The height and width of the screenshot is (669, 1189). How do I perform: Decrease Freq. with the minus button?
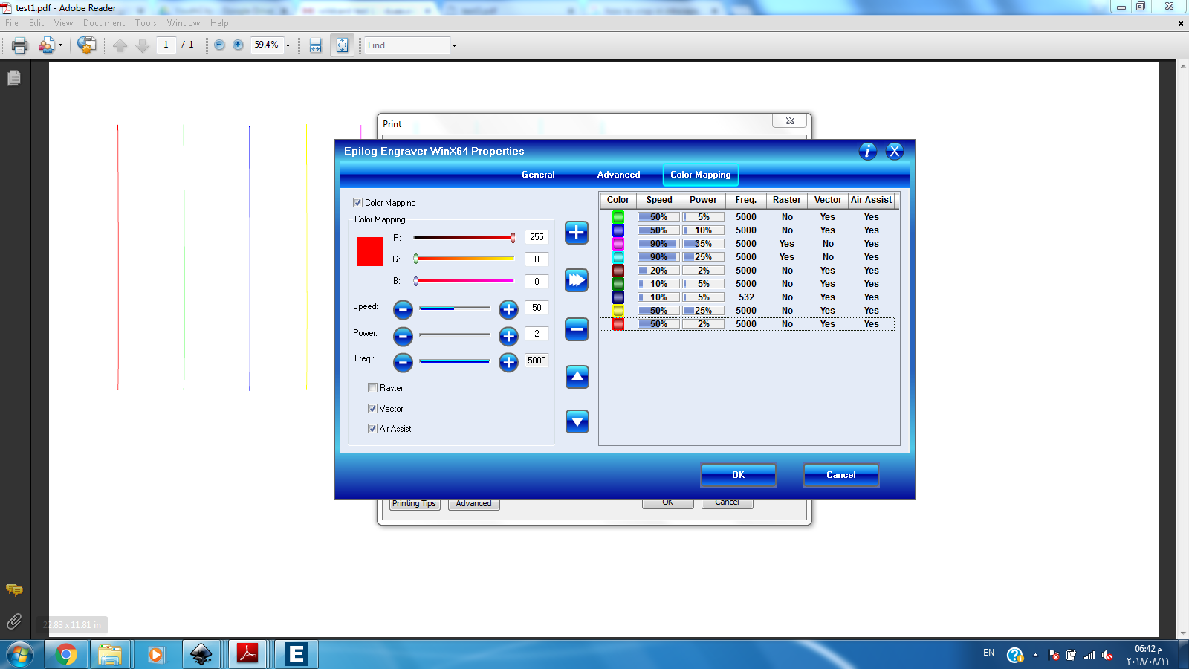click(x=403, y=362)
